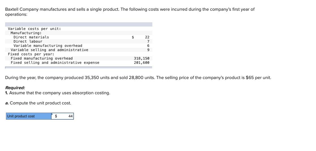Click "Fixed selling and administrative expense" label
This screenshot has height=151, width=316.
point(55,63)
